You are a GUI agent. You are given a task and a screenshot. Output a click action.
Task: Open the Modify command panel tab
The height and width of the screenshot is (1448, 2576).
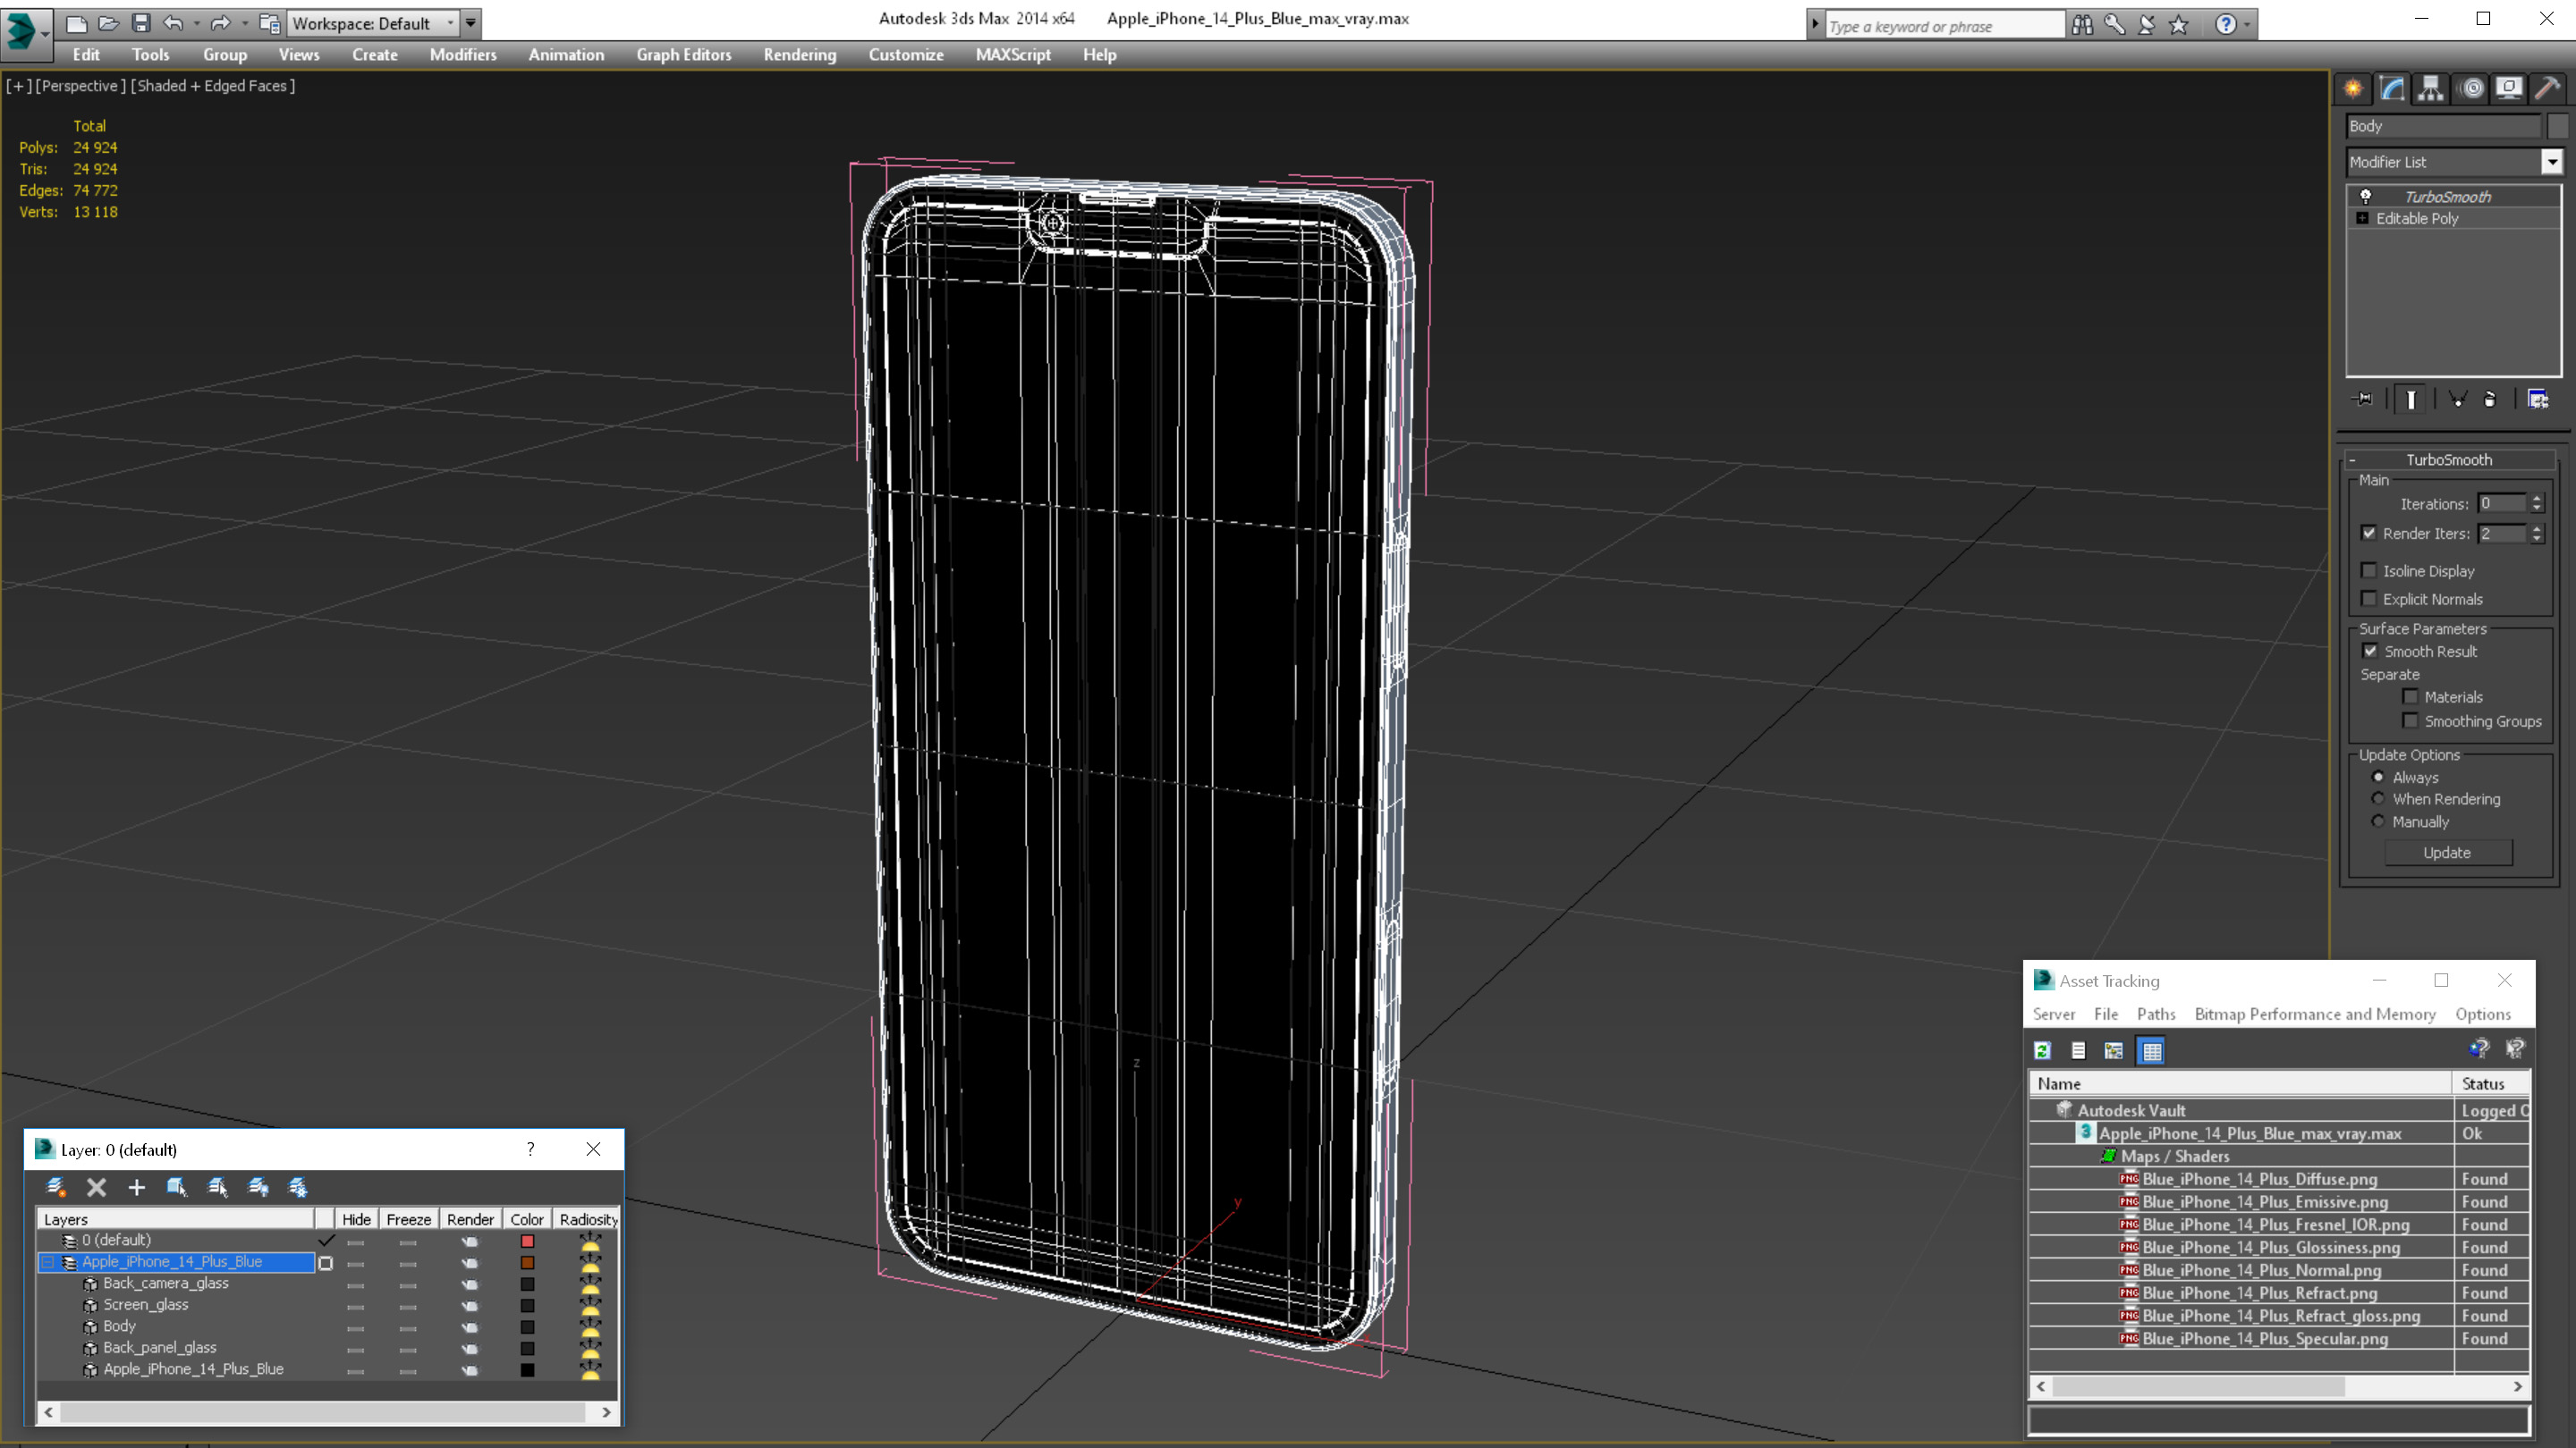tap(2393, 89)
